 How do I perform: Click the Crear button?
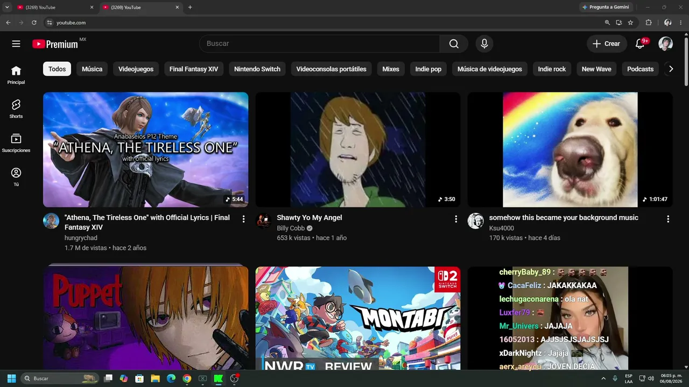pyautogui.click(x=607, y=44)
